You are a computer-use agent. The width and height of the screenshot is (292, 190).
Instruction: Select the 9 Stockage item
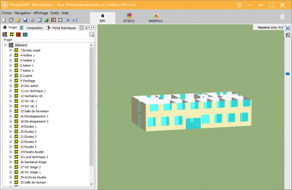point(28,81)
